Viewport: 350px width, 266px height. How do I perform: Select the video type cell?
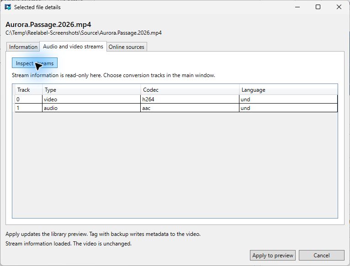click(x=91, y=99)
